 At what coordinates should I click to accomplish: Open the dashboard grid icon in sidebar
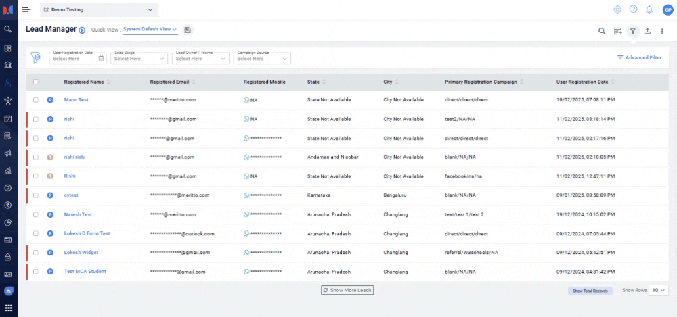point(7,48)
